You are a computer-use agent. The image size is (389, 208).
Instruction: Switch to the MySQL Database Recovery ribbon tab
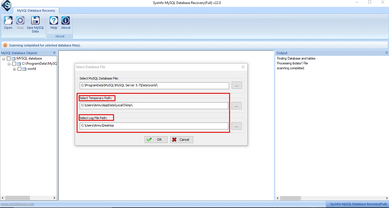point(36,10)
